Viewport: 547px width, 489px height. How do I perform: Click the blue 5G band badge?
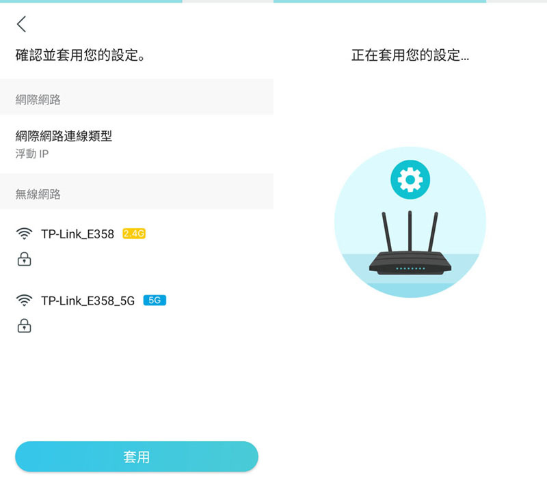[155, 300]
